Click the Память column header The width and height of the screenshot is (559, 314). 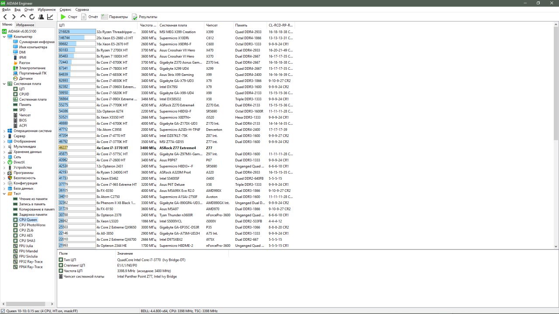click(250, 25)
